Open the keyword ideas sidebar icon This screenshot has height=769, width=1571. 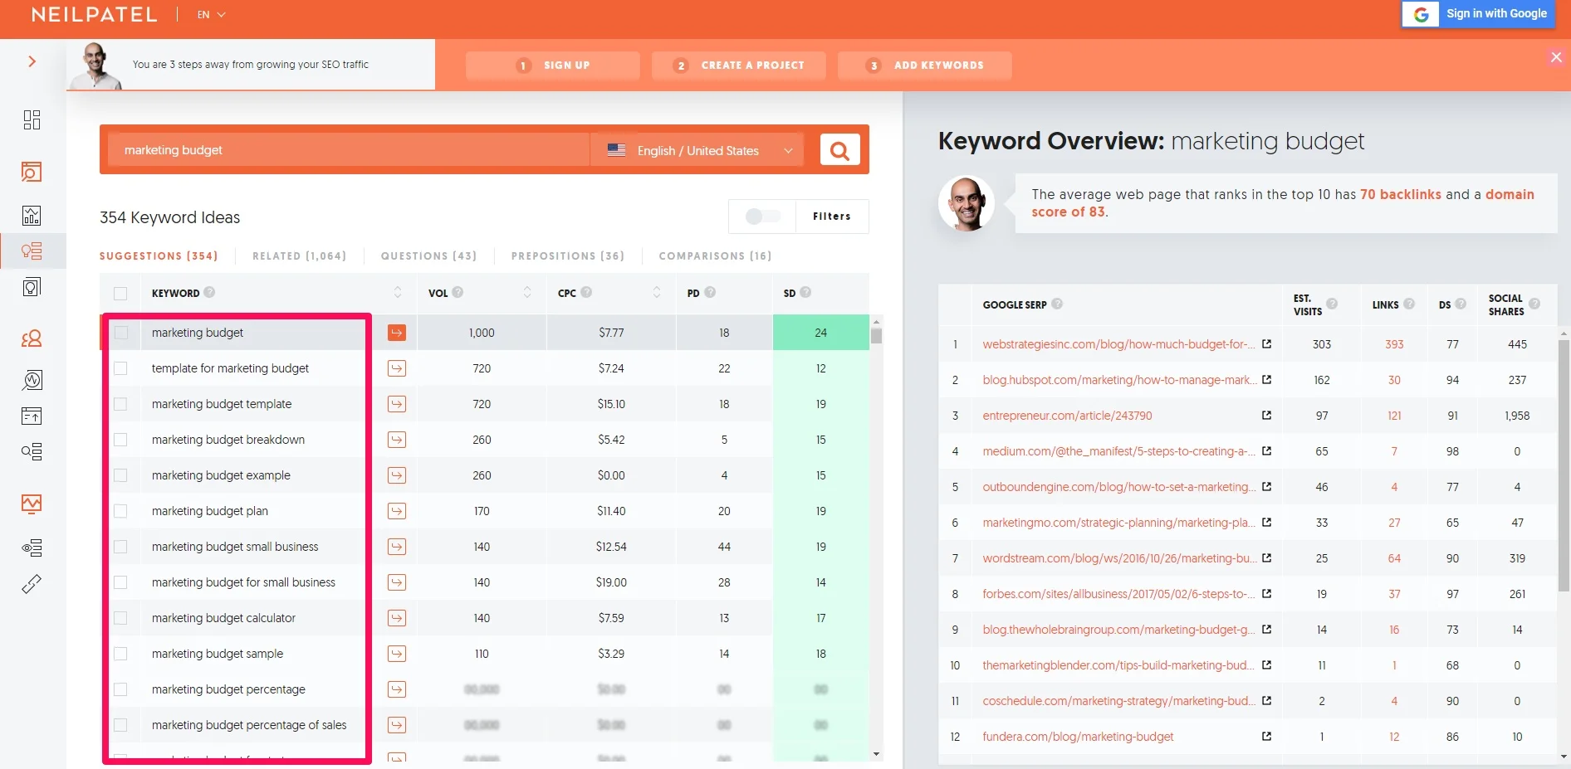32,251
